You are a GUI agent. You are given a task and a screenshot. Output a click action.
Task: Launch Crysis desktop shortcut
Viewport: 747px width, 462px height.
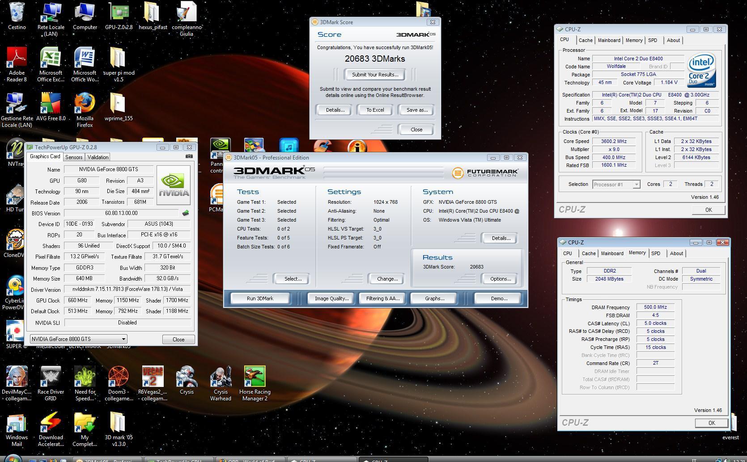187,380
